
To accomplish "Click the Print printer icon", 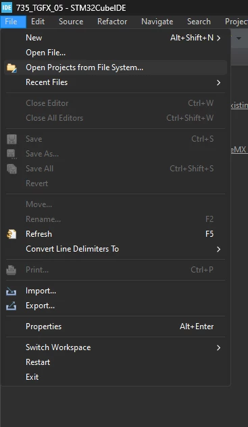I will (x=11, y=270).
